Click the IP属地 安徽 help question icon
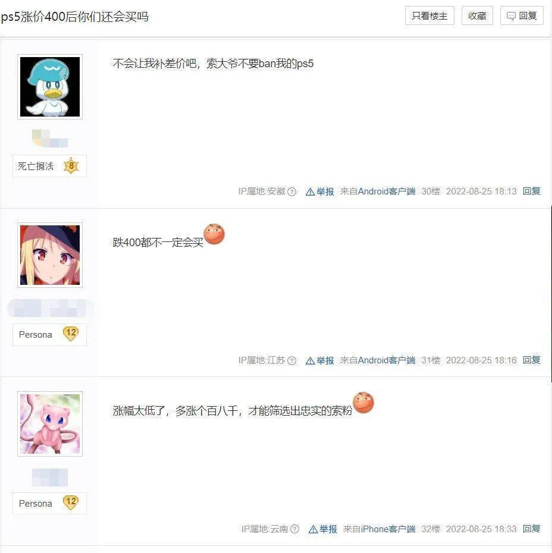The width and height of the screenshot is (552, 553). pos(291,191)
